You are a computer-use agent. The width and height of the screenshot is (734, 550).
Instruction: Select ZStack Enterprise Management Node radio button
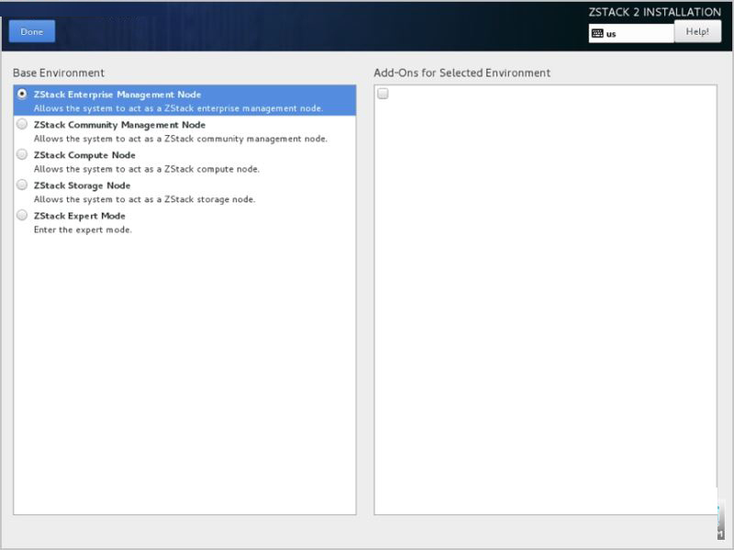click(21, 95)
